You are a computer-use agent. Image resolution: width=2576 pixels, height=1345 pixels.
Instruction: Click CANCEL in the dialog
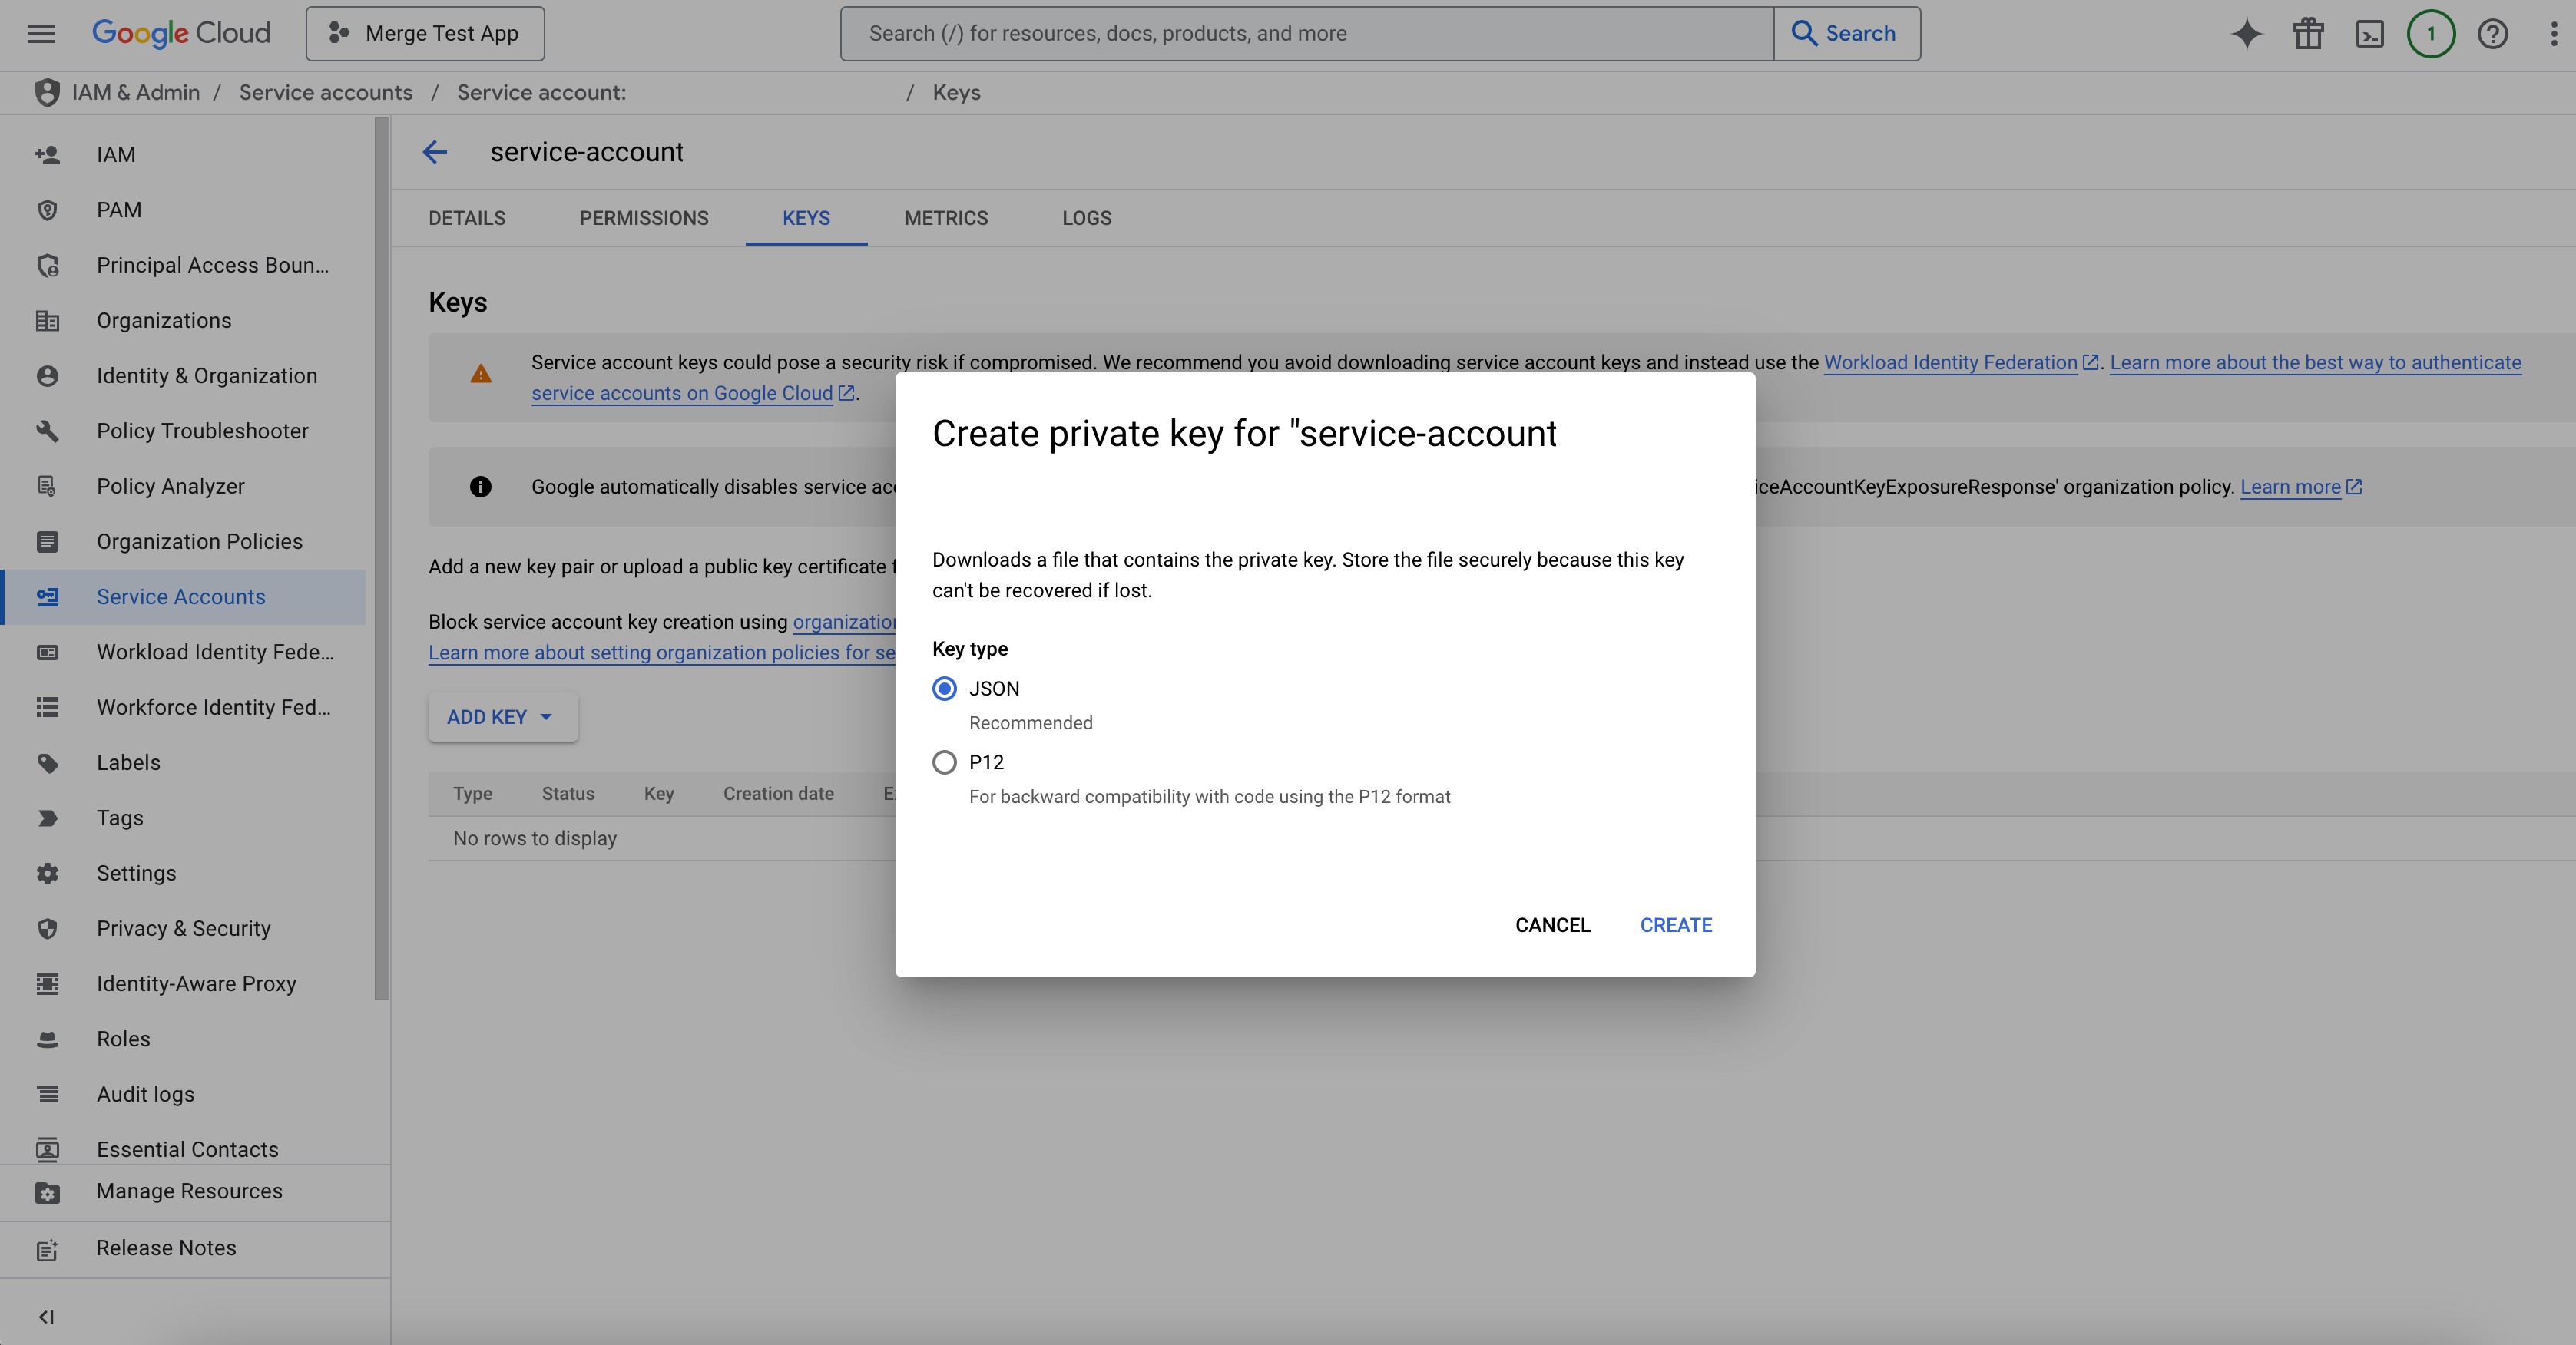1553,925
